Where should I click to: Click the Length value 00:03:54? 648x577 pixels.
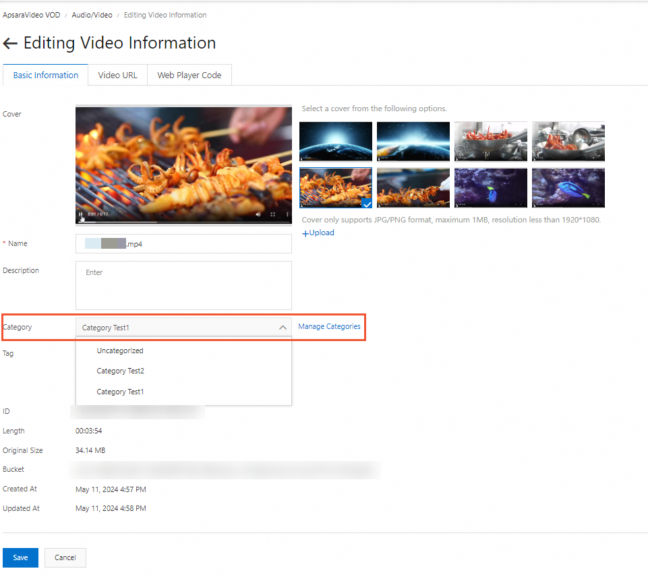pos(88,431)
